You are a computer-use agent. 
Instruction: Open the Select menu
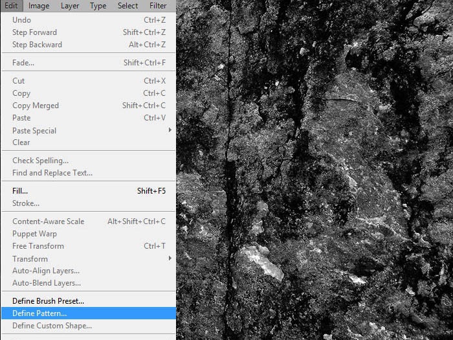[x=127, y=6]
